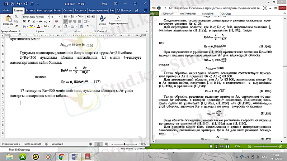
Task: Click the Word zoom slider in status bar
Action: [124, 144]
